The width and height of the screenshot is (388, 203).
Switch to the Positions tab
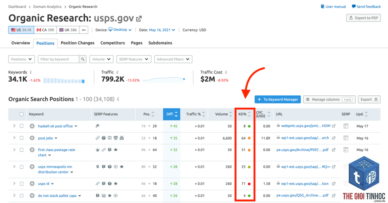(x=45, y=43)
